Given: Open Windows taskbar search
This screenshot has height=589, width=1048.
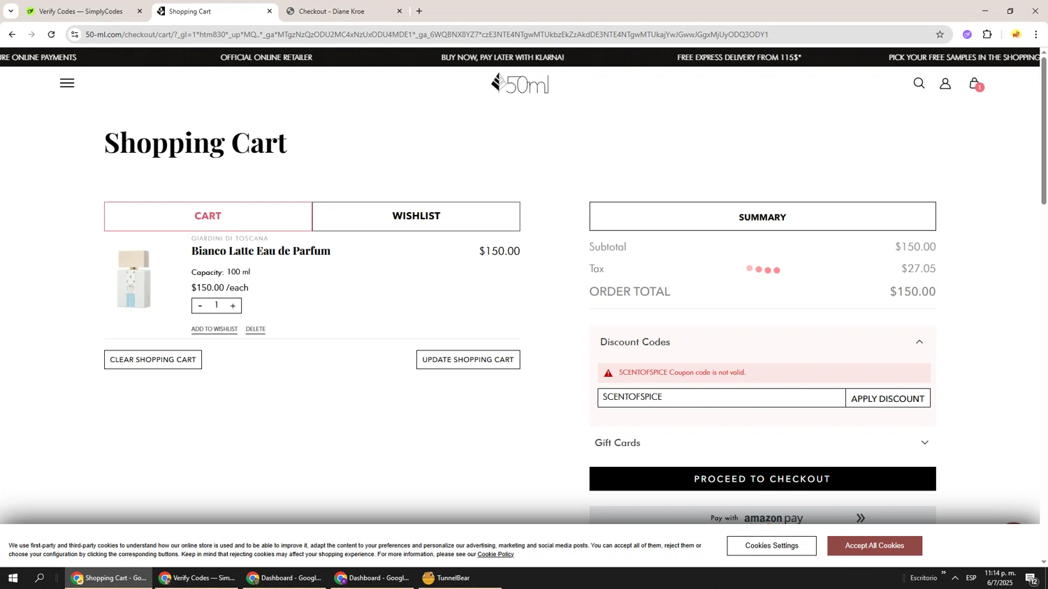Looking at the screenshot, I should [39, 578].
